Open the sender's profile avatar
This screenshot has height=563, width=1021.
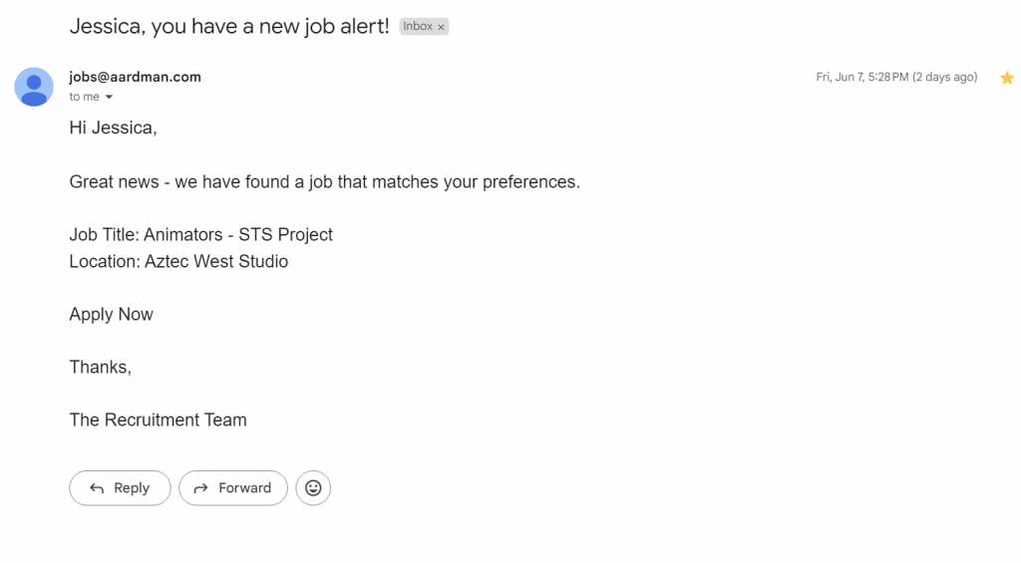click(x=34, y=87)
